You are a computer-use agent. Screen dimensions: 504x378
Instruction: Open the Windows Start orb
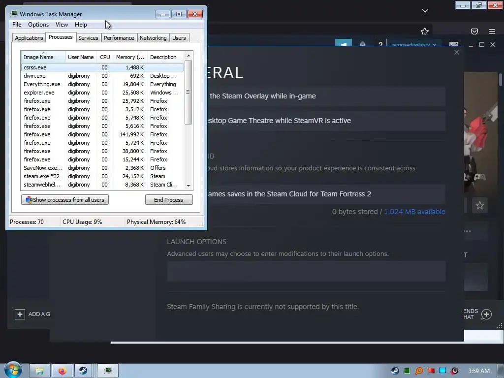[13, 370]
